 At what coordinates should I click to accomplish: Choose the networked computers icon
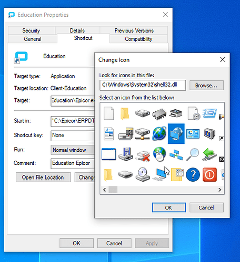(176, 155)
